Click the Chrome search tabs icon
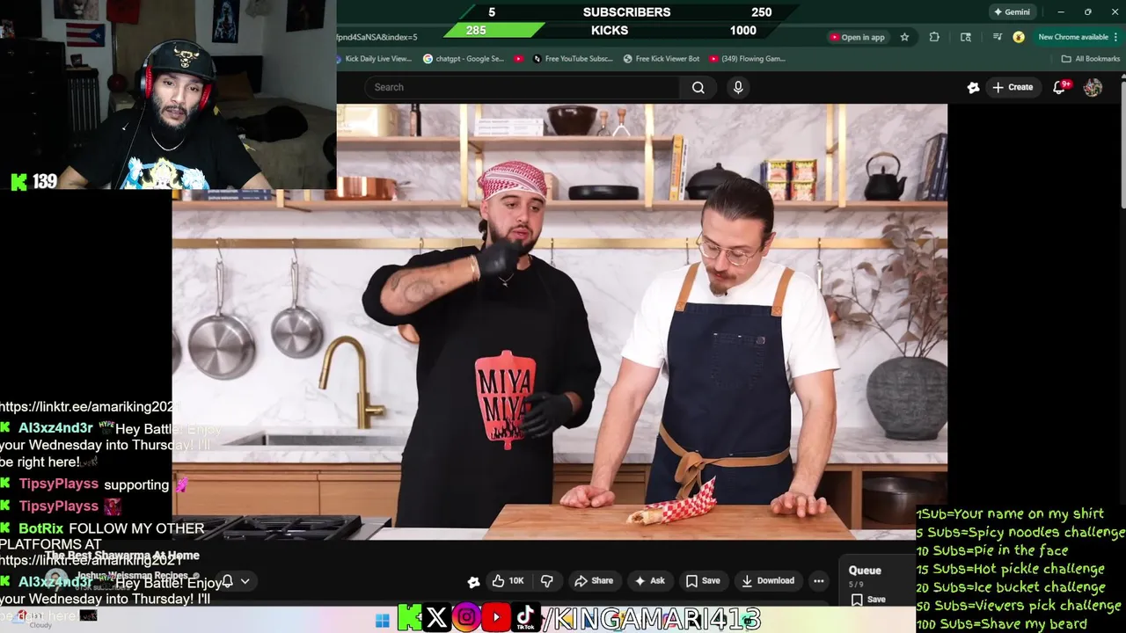1126x633 pixels. click(x=966, y=37)
